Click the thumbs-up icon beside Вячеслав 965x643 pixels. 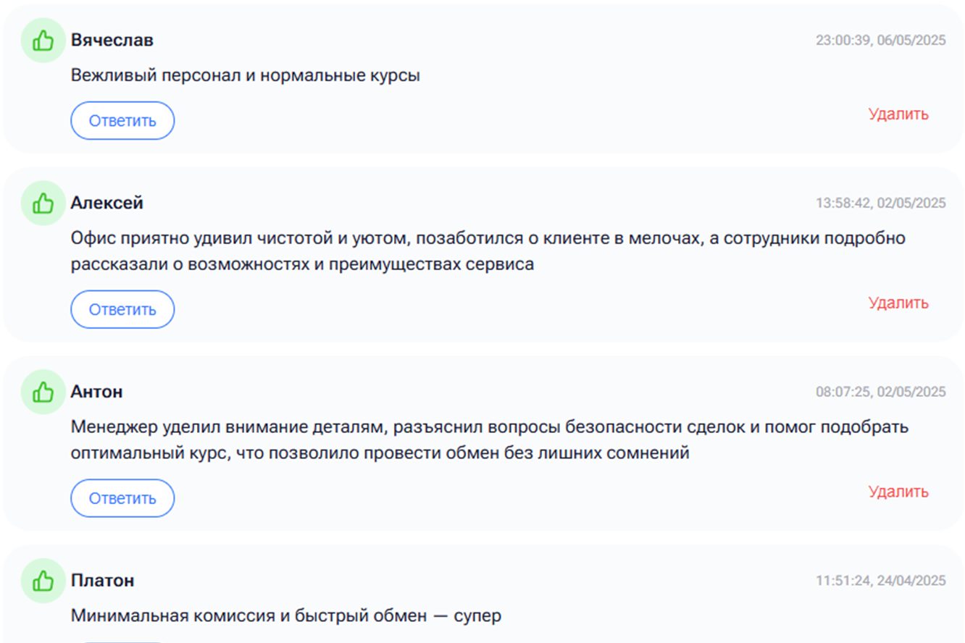43,41
